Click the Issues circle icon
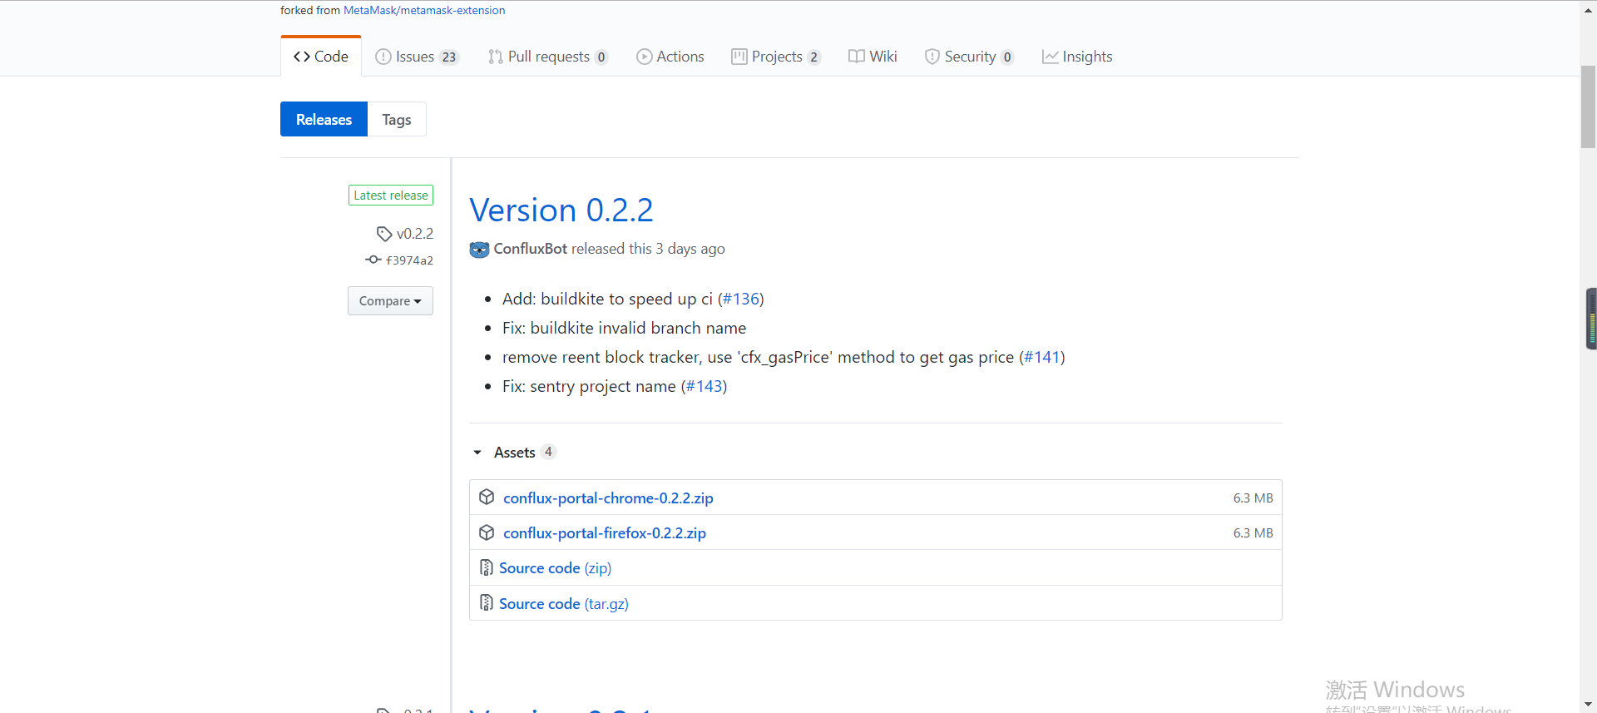1597x713 pixels. click(383, 57)
